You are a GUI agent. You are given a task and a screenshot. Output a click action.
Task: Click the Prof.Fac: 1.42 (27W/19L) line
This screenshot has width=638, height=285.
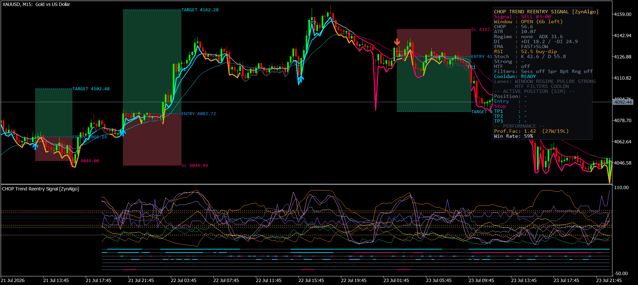531,131
